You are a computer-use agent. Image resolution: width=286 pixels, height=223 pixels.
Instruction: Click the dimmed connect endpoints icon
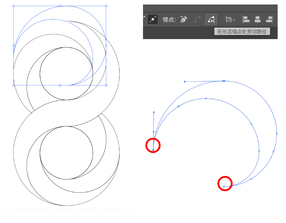[198, 19]
